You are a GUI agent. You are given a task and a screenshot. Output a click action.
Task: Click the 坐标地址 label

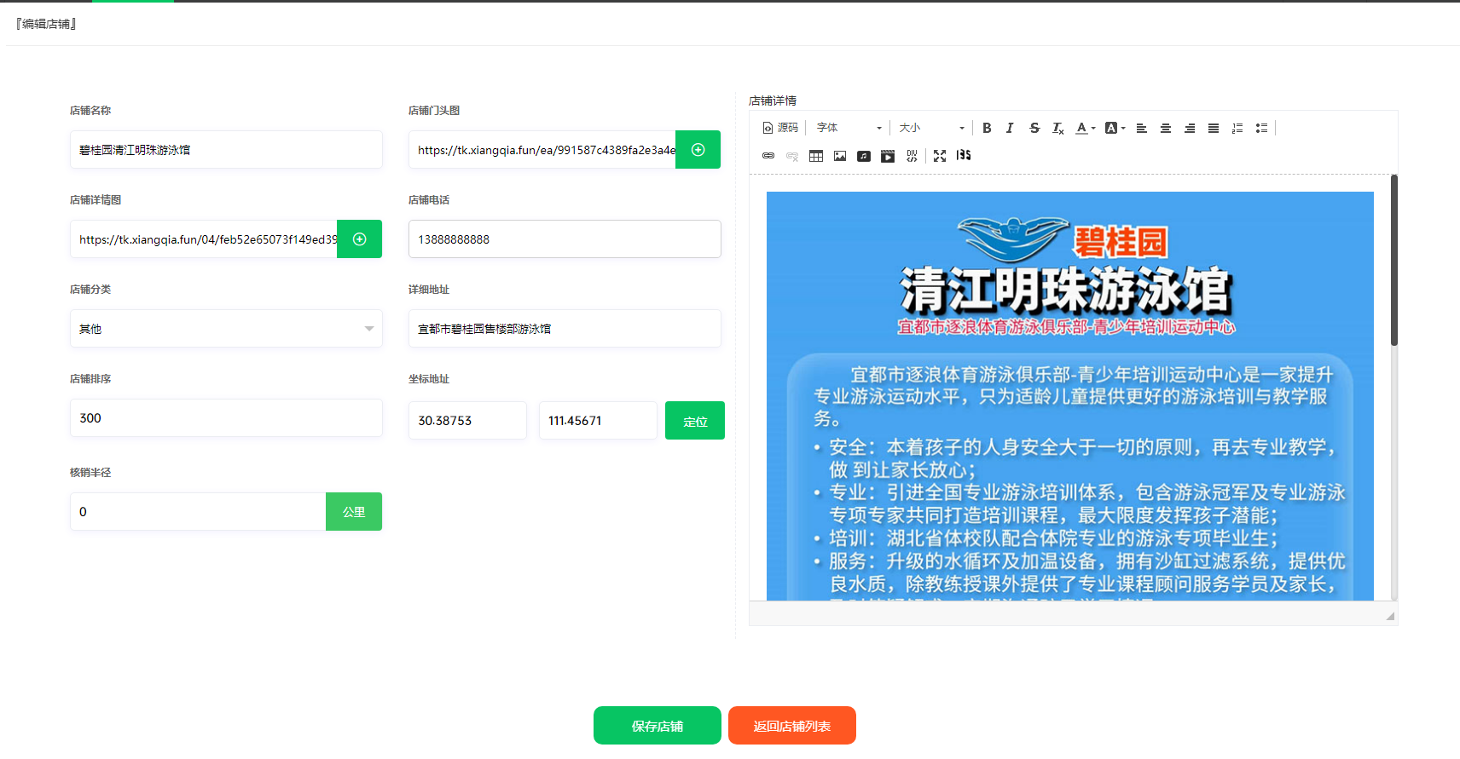tap(429, 379)
